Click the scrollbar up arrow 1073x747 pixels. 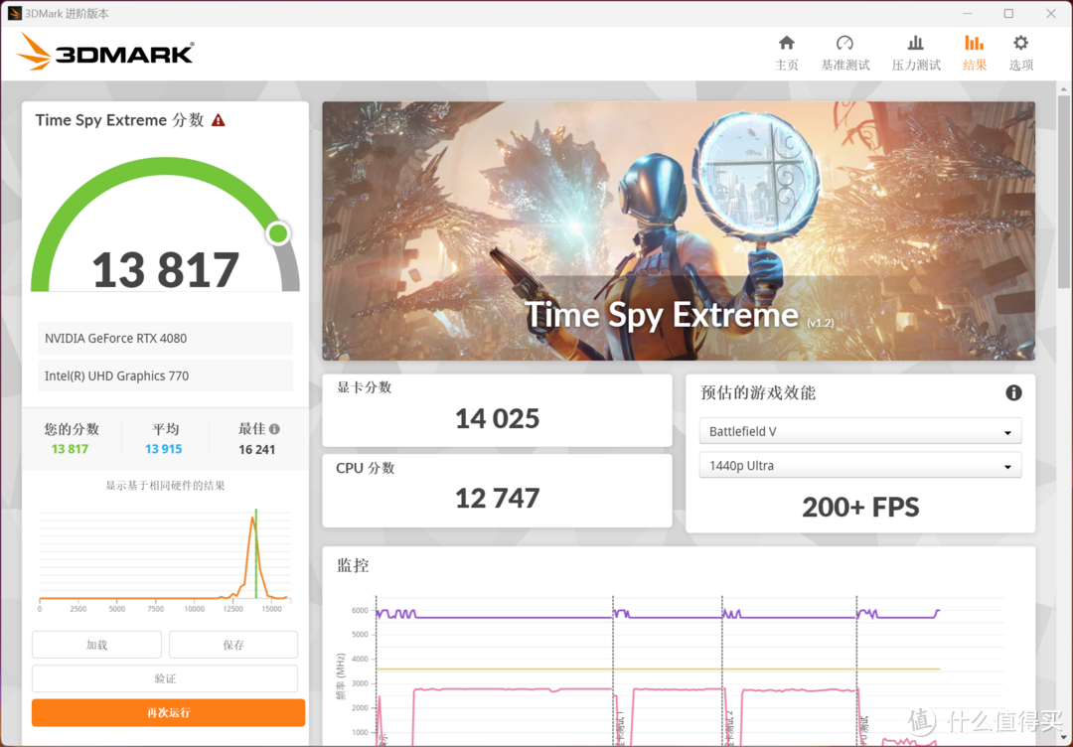click(x=1063, y=89)
